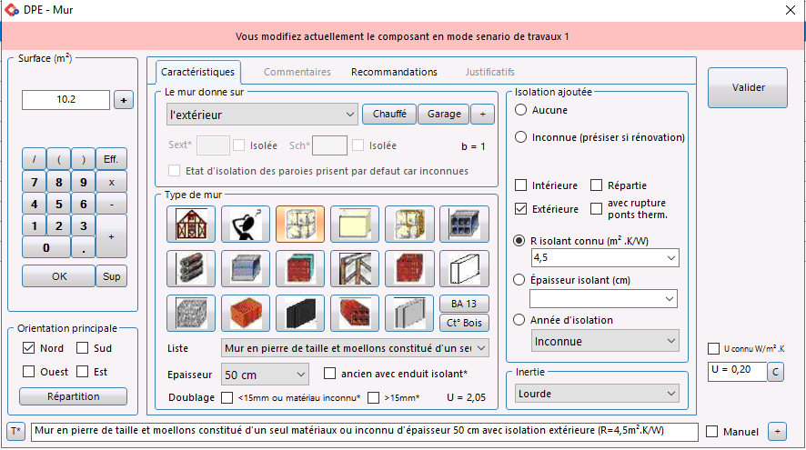Select the half-timbered house wall type
The width and height of the screenshot is (806, 450).
click(x=191, y=224)
